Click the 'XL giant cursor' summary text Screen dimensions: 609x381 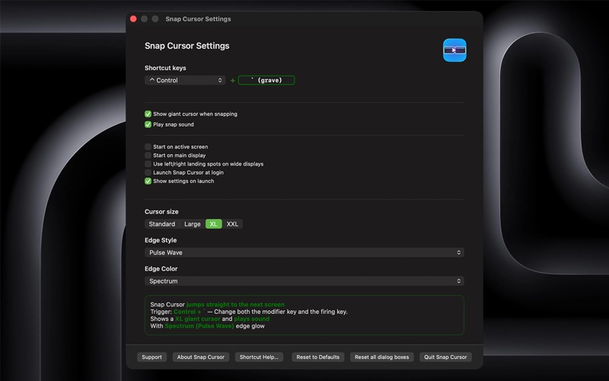point(198,319)
